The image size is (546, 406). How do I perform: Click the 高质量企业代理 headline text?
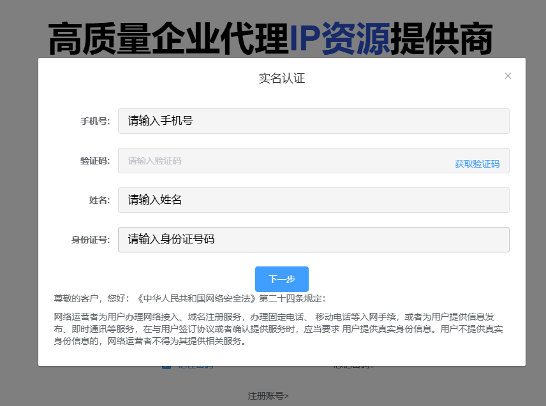pos(168,40)
